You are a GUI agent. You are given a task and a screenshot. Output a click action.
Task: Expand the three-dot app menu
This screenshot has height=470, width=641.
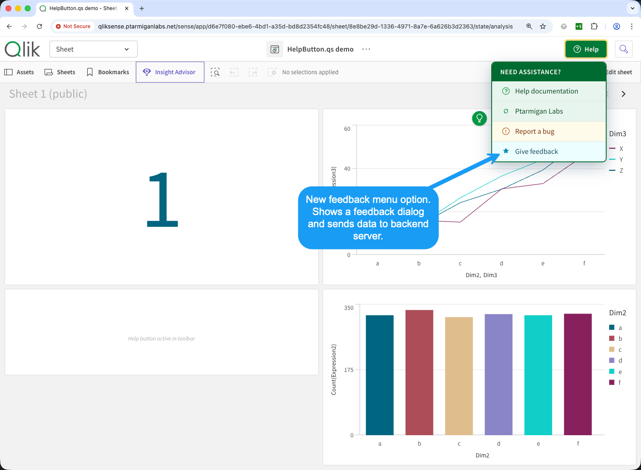tap(366, 49)
